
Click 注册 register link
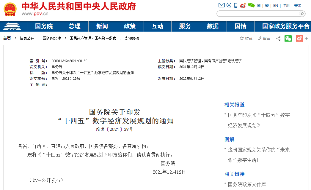pos(286,6)
